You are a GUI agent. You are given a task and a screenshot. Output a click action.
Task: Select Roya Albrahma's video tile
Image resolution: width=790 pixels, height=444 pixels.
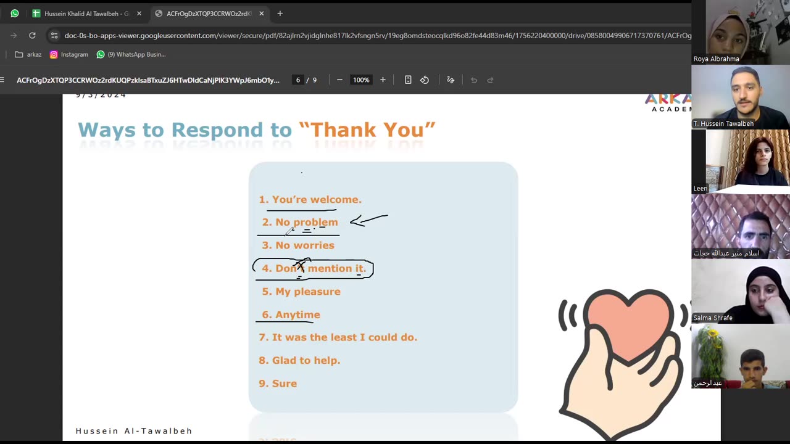(x=741, y=32)
